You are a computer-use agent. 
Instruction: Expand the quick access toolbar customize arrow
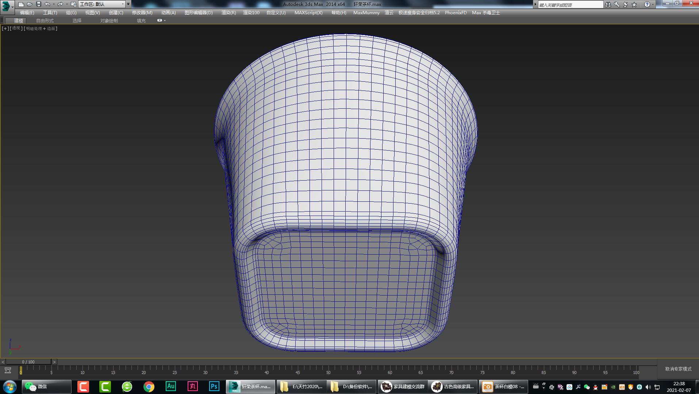click(128, 4)
